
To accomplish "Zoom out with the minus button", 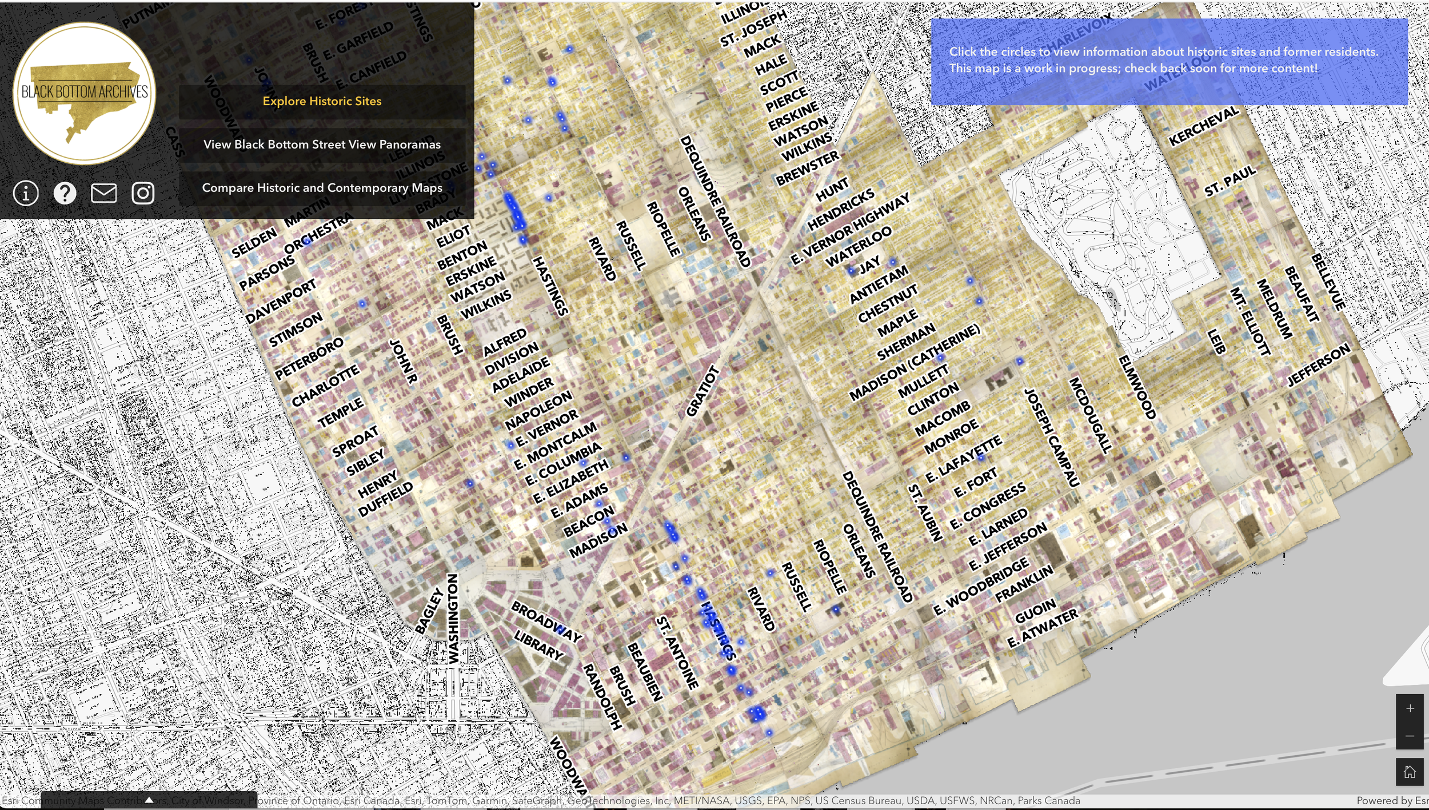I will [1410, 736].
